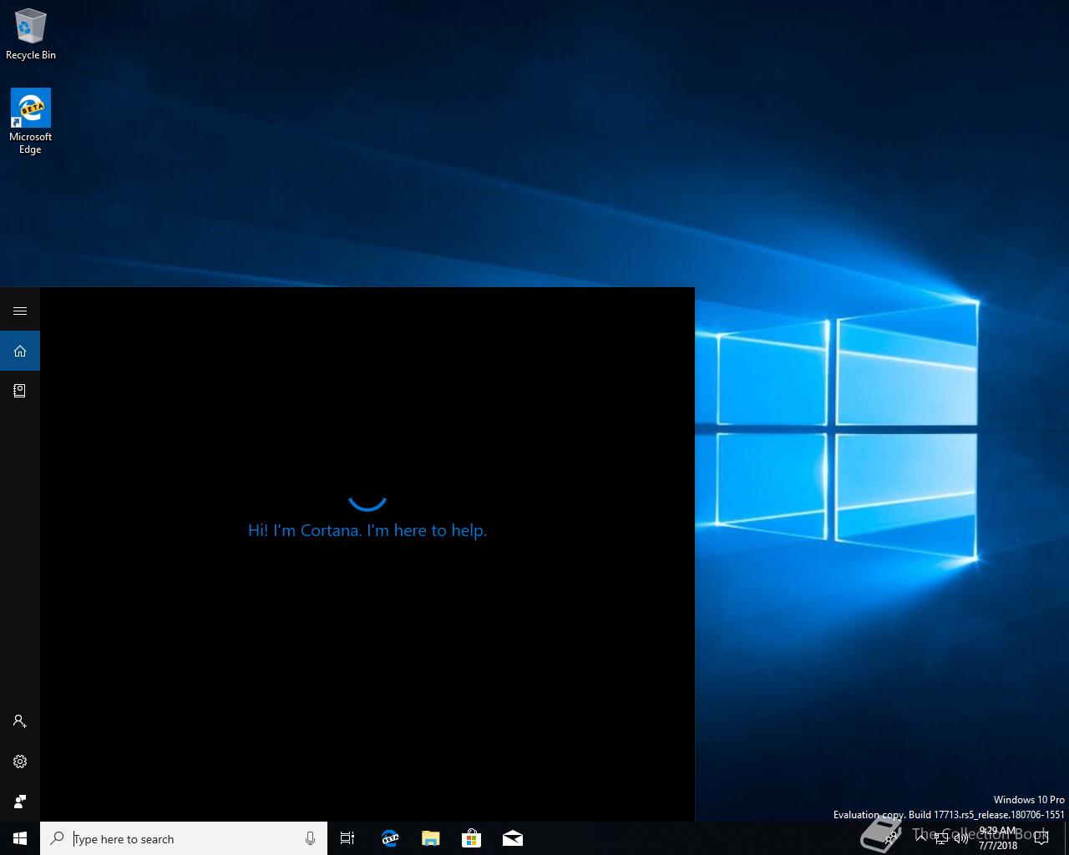Click the 'Hi! I'm Cortana. I'm here to help.' text
The width and height of the screenshot is (1069, 855).
[367, 530]
